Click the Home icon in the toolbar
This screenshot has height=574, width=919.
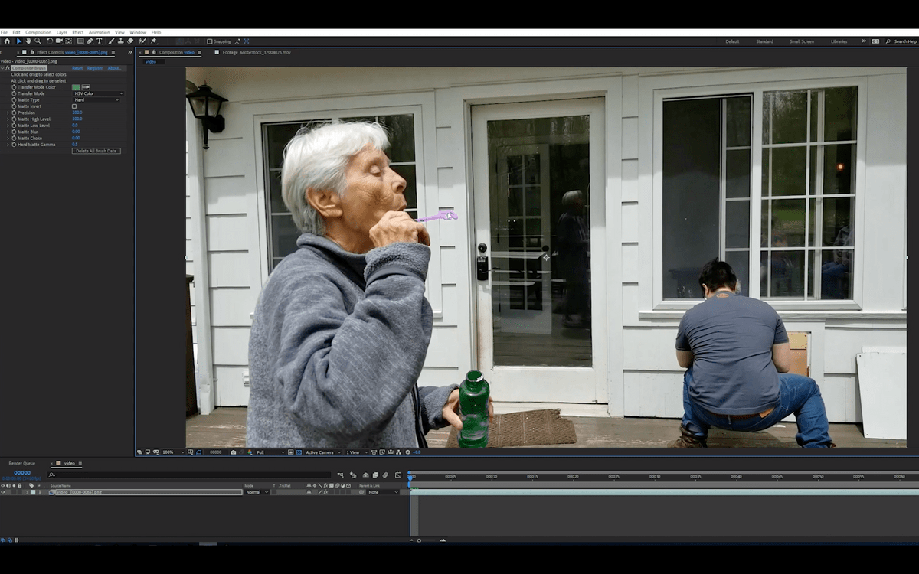[x=7, y=41]
